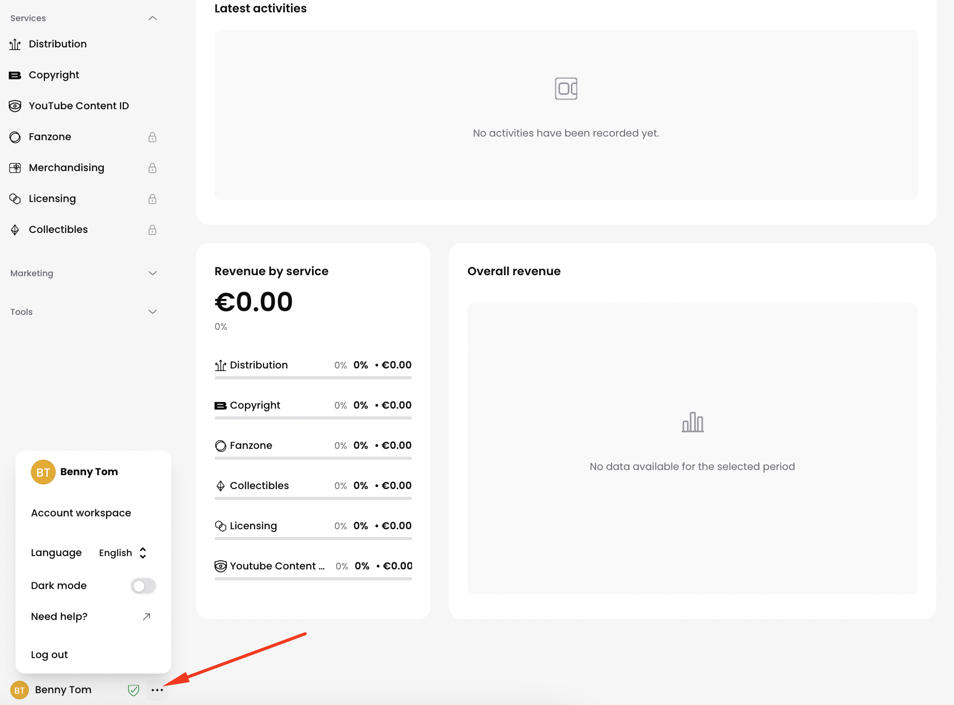
Task: Open the Language English dropdown
Action: (123, 553)
